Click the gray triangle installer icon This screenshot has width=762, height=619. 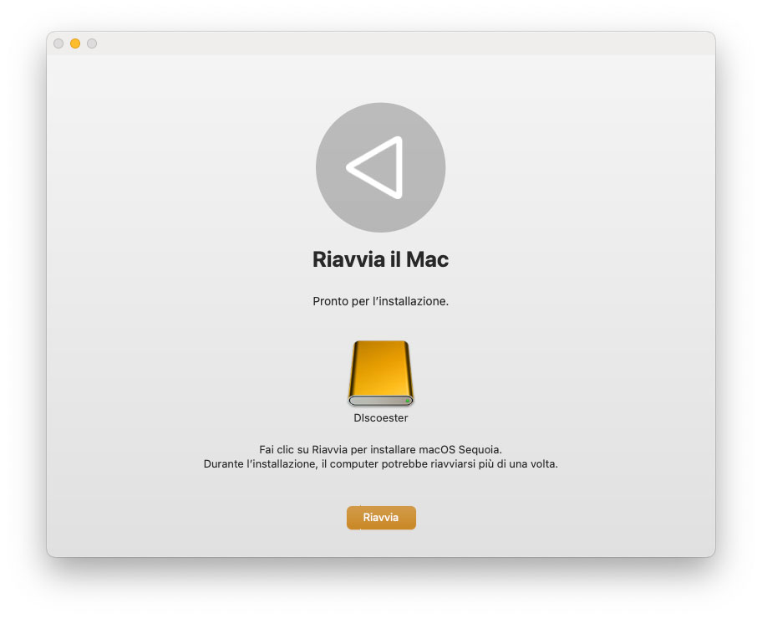point(380,167)
